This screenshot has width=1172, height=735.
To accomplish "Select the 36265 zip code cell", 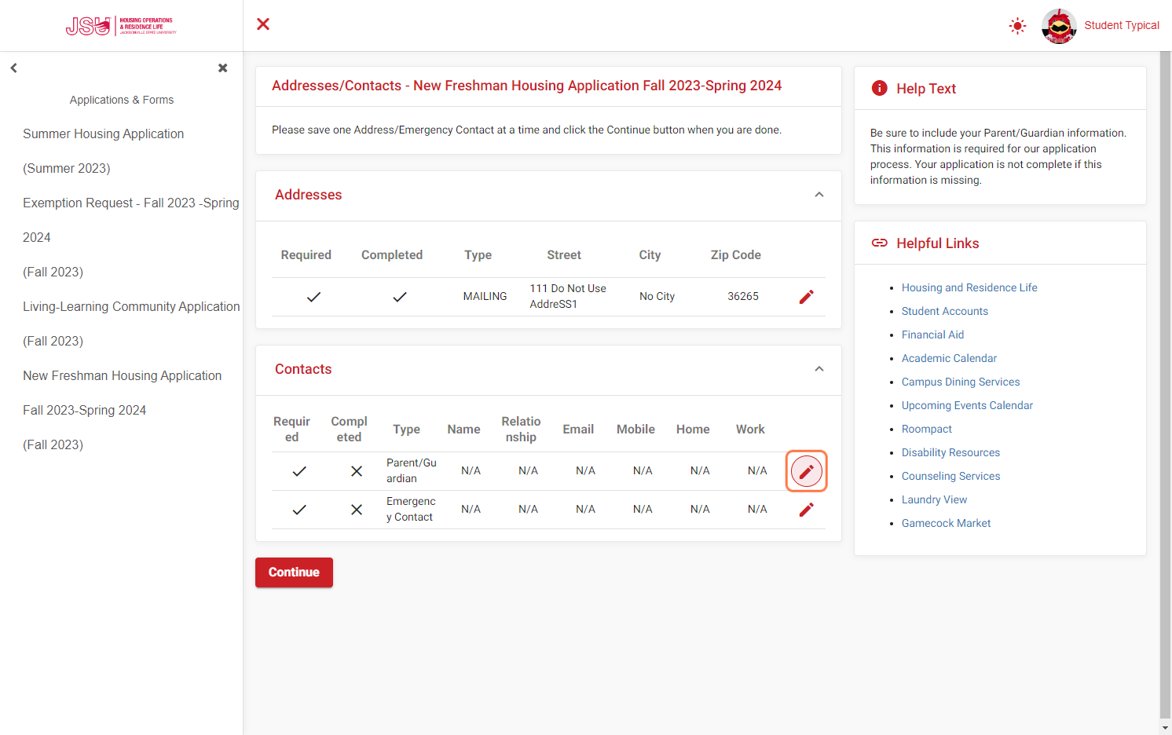I will [743, 296].
